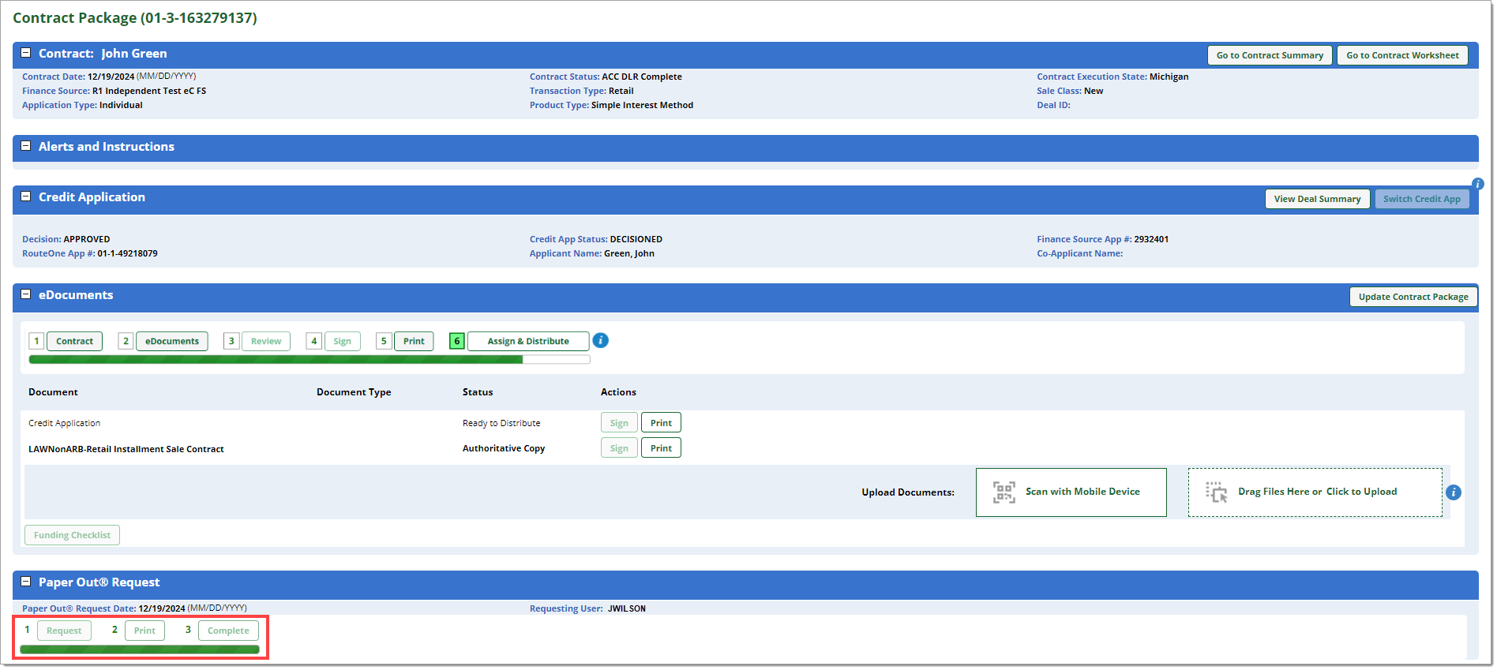This screenshot has width=1497, height=670.
Task: Click View Deal Summary button
Action: [x=1317, y=199]
